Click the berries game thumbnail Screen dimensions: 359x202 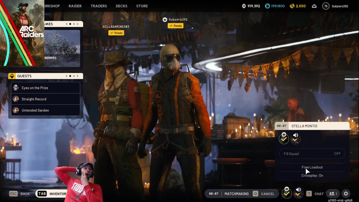(x=62, y=48)
